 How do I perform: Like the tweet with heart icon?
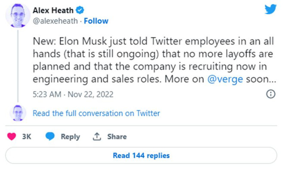12,136
